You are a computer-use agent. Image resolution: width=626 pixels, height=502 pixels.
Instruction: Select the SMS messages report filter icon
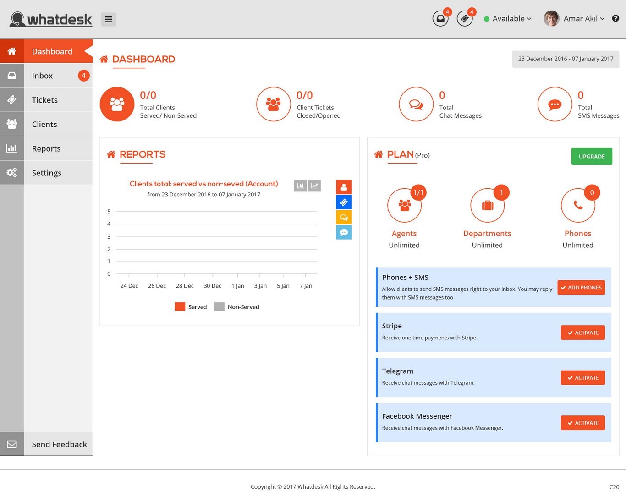coord(344,232)
